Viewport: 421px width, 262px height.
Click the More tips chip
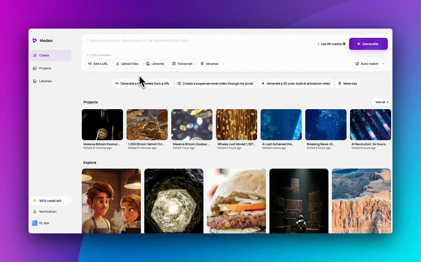coord(347,83)
